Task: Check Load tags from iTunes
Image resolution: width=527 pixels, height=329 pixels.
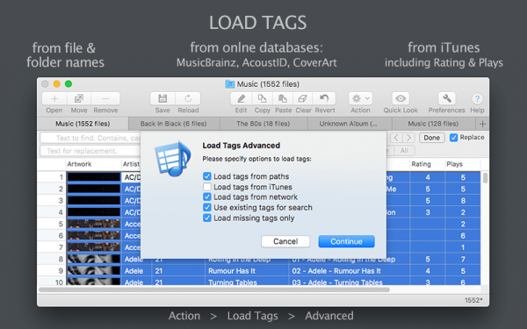Action: tap(207, 187)
